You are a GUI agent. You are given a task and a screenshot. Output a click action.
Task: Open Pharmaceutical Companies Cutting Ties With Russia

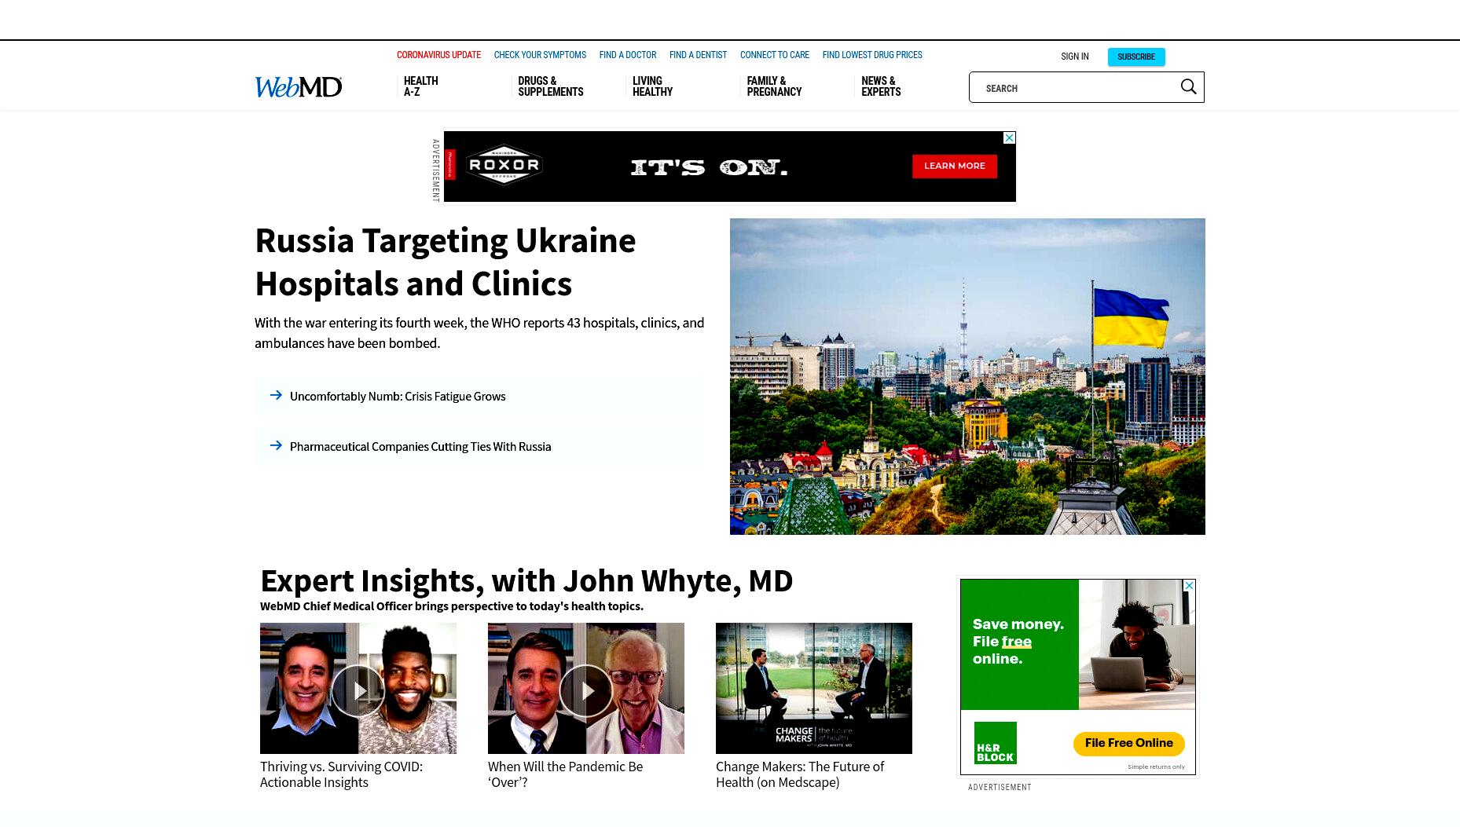(x=420, y=446)
